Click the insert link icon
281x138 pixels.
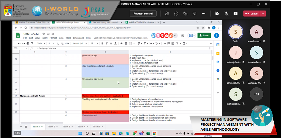pyautogui.click(x=164, y=43)
